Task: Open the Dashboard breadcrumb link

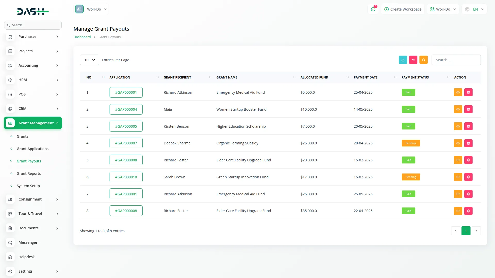Action: (82, 37)
